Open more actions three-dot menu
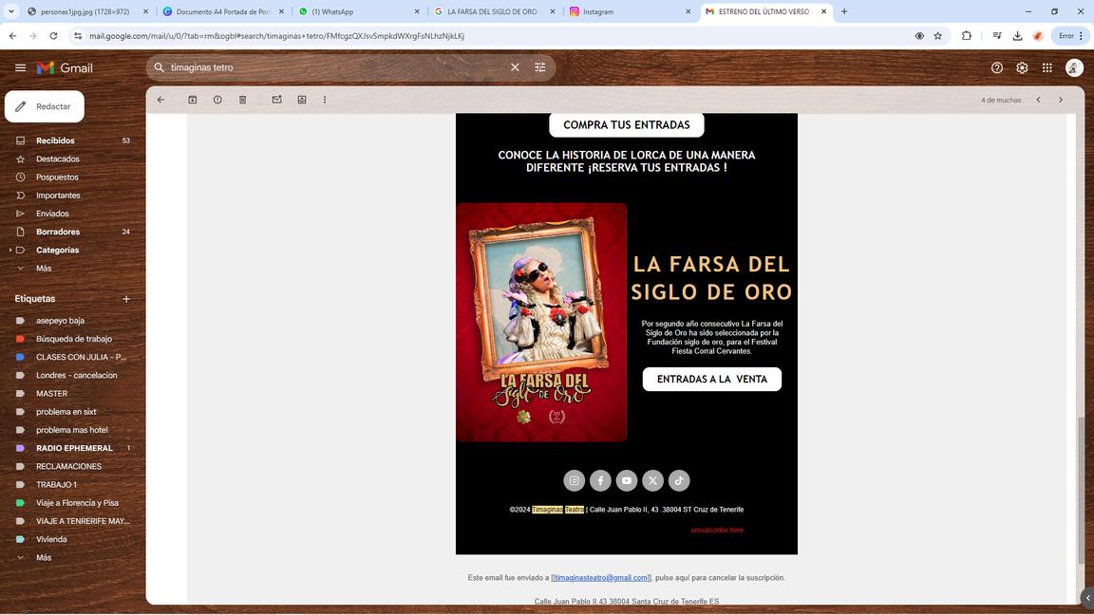 coord(325,100)
